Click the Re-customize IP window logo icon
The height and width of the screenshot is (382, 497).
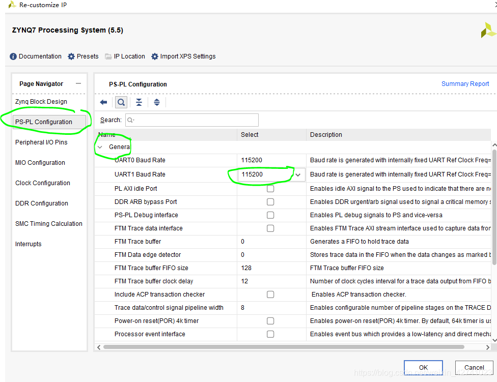(x=12, y=5)
